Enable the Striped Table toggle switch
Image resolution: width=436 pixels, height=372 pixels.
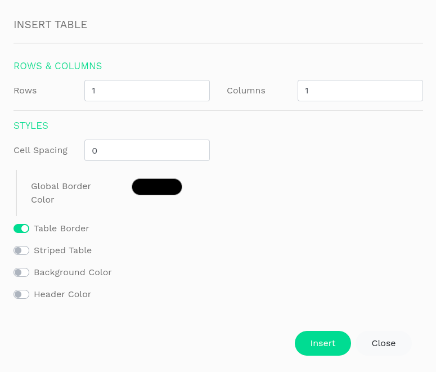click(x=21, y=250)
